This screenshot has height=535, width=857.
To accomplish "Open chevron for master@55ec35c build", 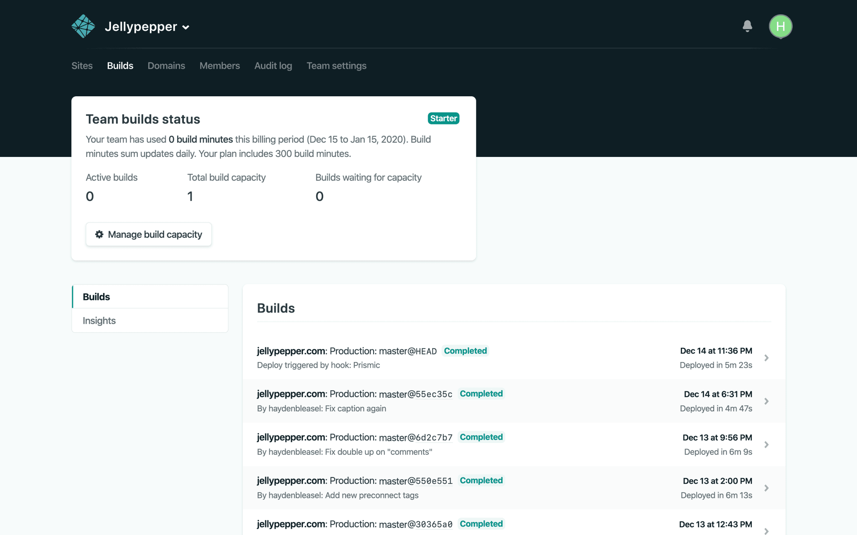I will [x=766, y=401].
